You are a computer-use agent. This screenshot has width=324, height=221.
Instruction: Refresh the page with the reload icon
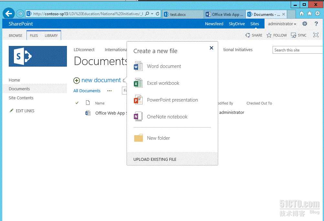coord(157,14)
